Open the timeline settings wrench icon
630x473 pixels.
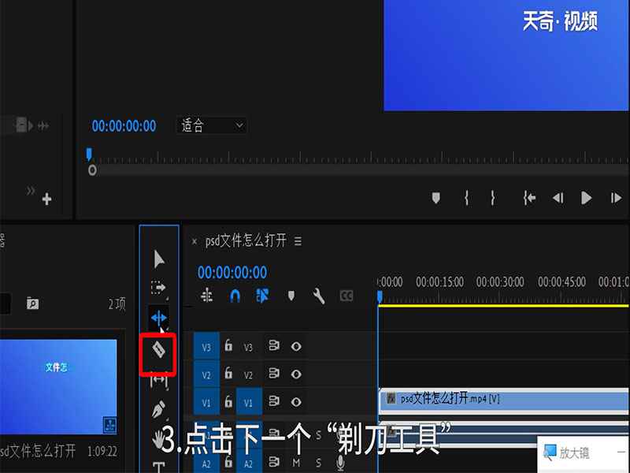pos(320,296)
